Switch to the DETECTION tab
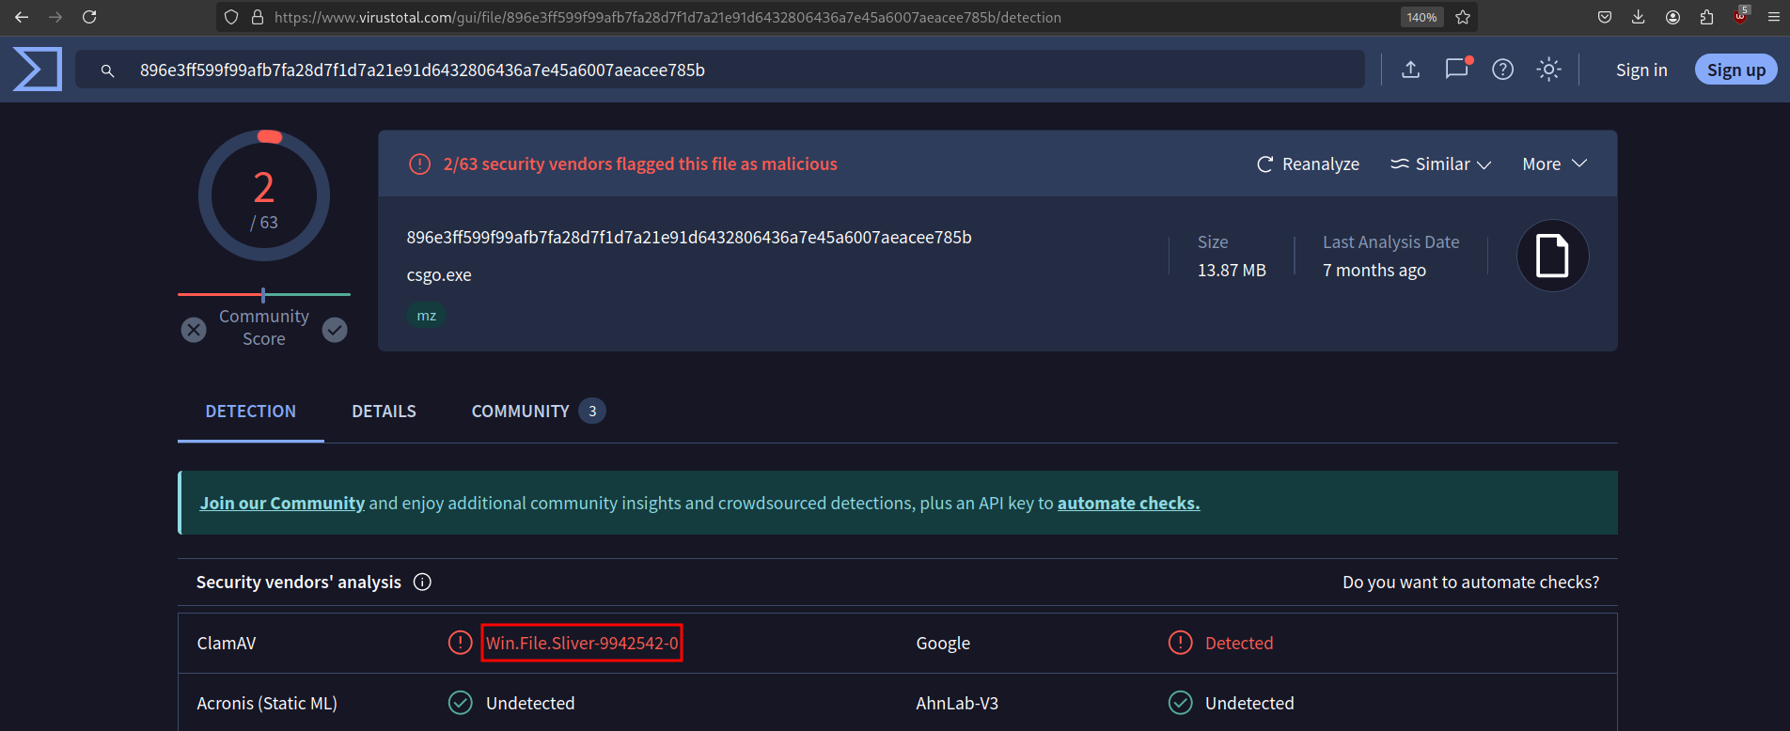1790x731 pixels. click(x=251, y=412)
